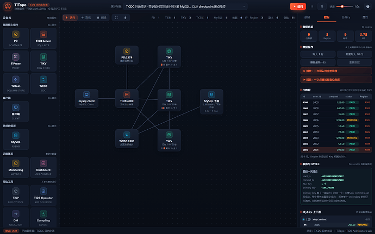The width and height of the screenshot is (375, 234).
Task: Select row with user_id 2004
Action: (x=336, y=132)
